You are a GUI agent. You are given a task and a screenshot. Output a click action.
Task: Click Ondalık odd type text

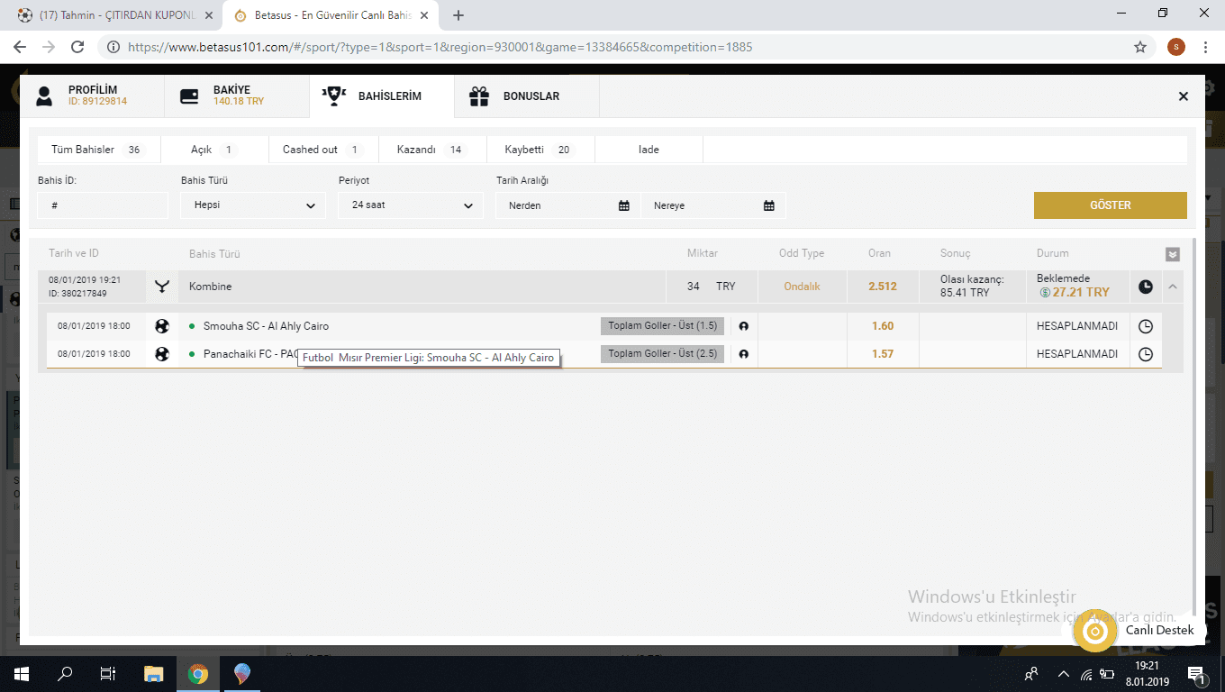[802, 287]
